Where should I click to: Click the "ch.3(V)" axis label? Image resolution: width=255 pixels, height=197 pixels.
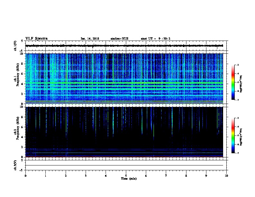tap(15, 165)
